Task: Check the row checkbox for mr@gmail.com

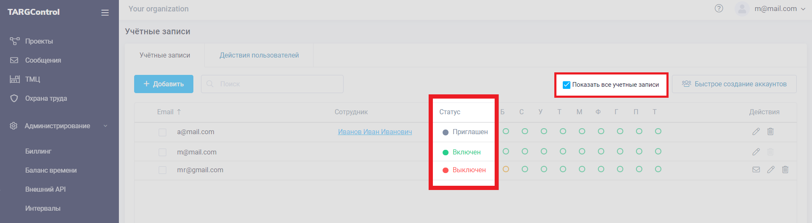Action: (x=162, y=170)
